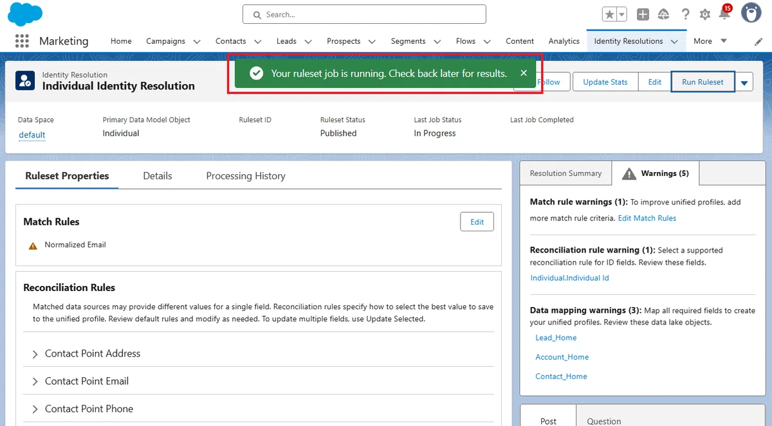Screen dimensions: 772x426
Task: Click the Match Rules Edit button
Action: click(477, 222)
